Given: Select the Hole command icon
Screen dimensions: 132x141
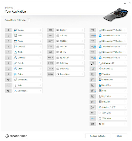Looking at the screenshot, I should [x=15, y=36].
